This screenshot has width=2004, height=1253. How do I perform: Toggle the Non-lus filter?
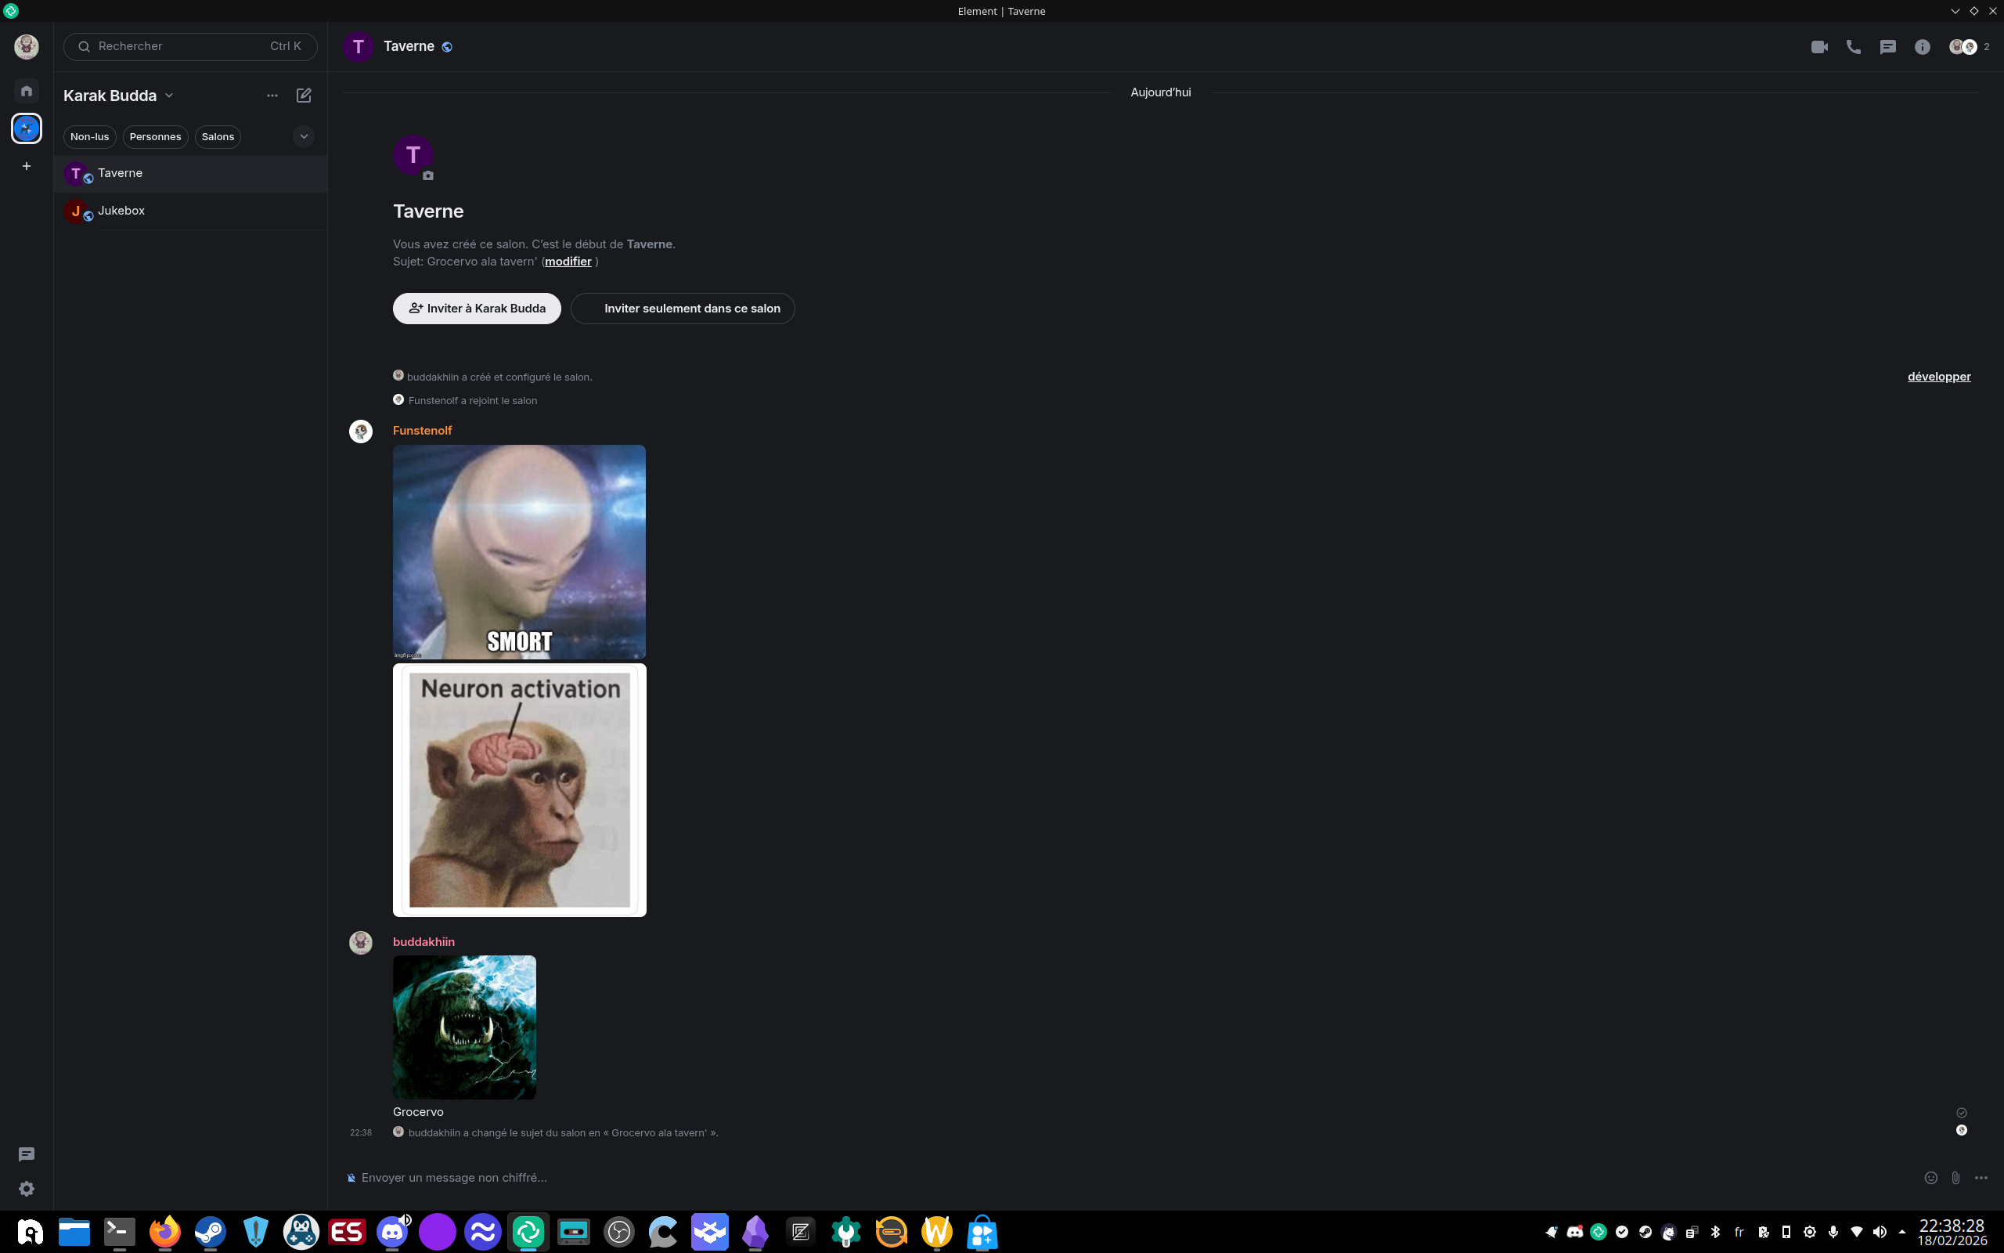(x=89, y=137)
